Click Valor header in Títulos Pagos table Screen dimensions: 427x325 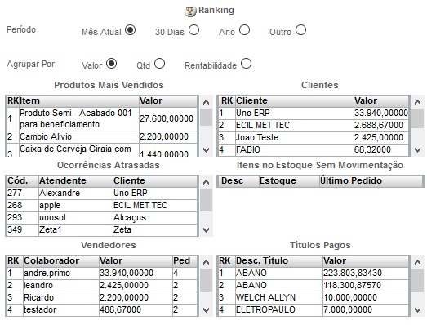[366, 260]
